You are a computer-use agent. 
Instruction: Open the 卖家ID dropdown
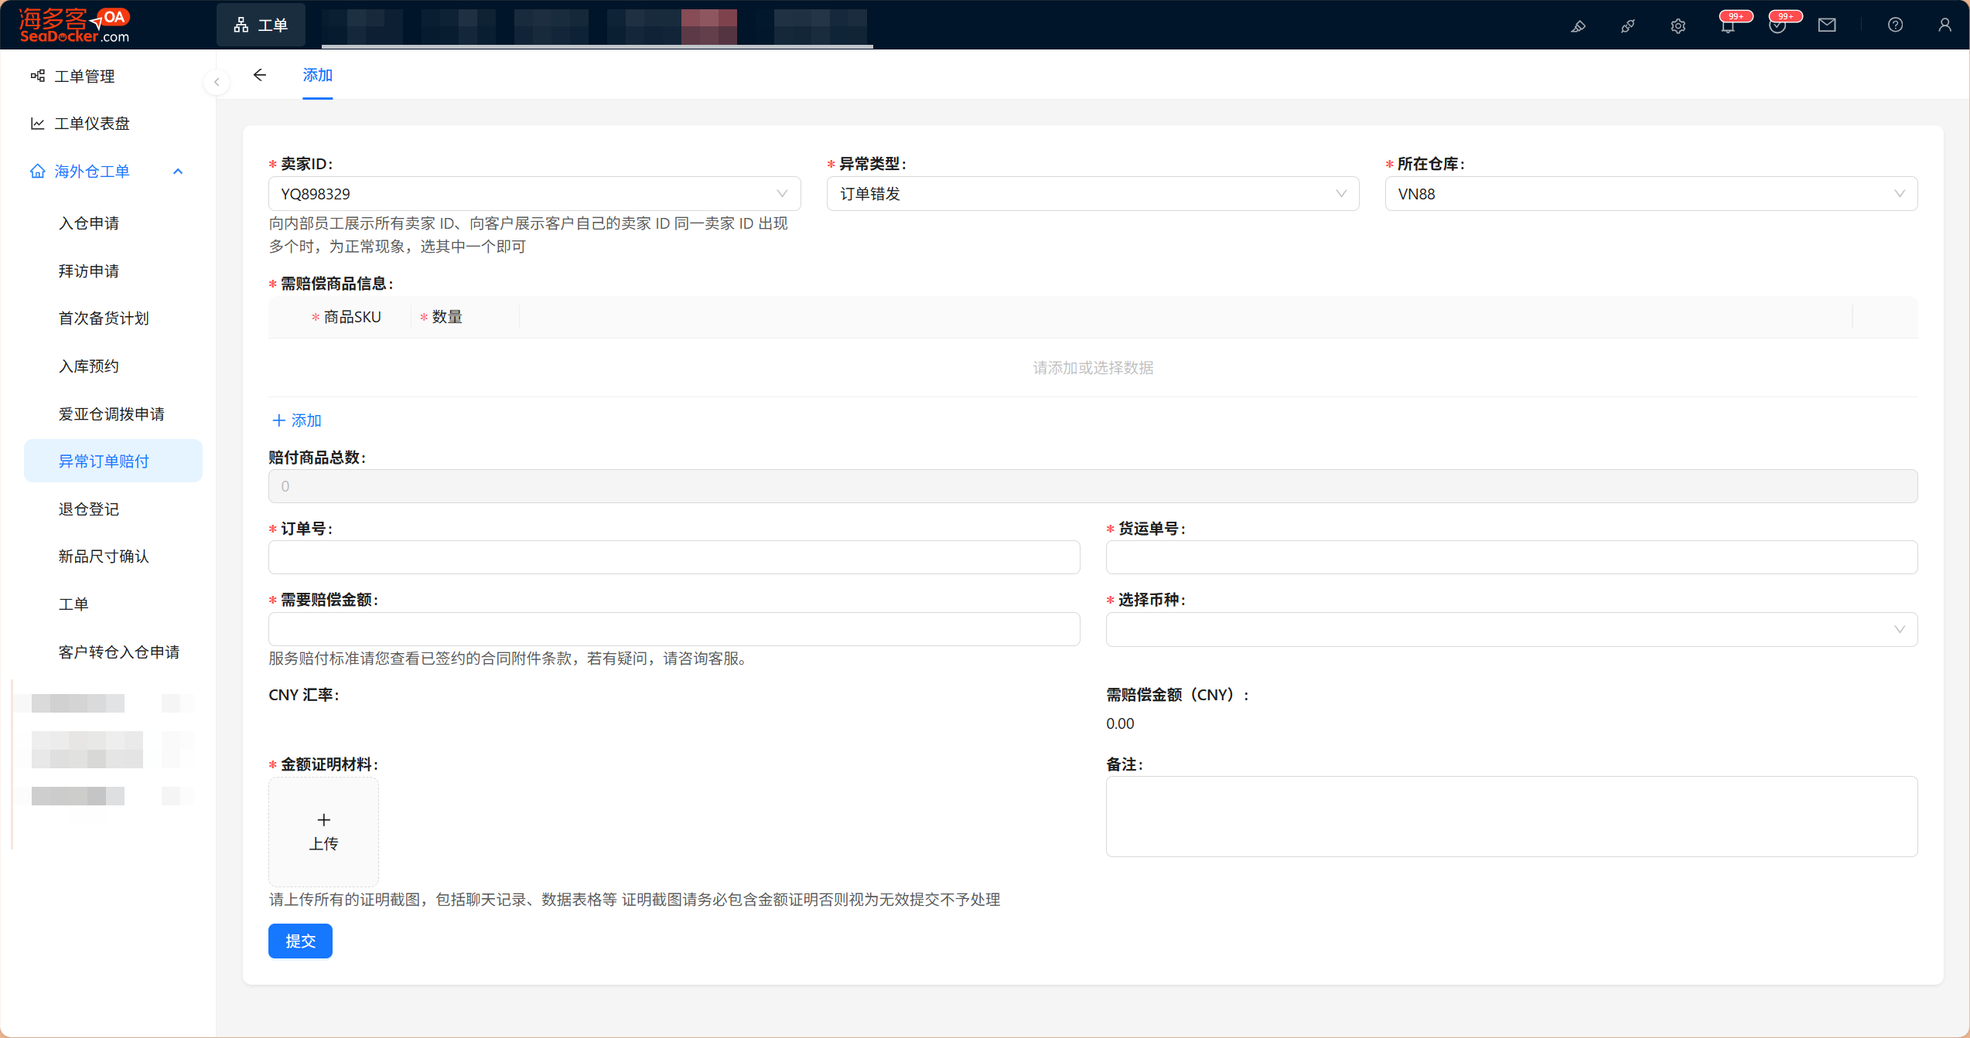[534, 194]
